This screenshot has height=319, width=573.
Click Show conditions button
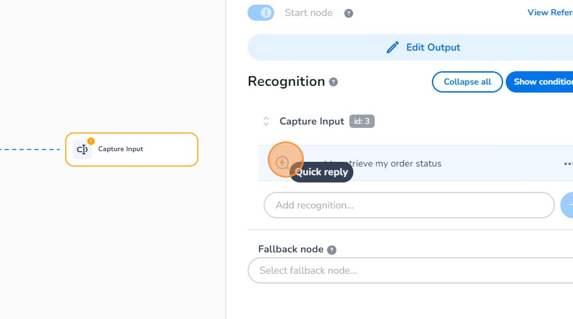(540, 82)
